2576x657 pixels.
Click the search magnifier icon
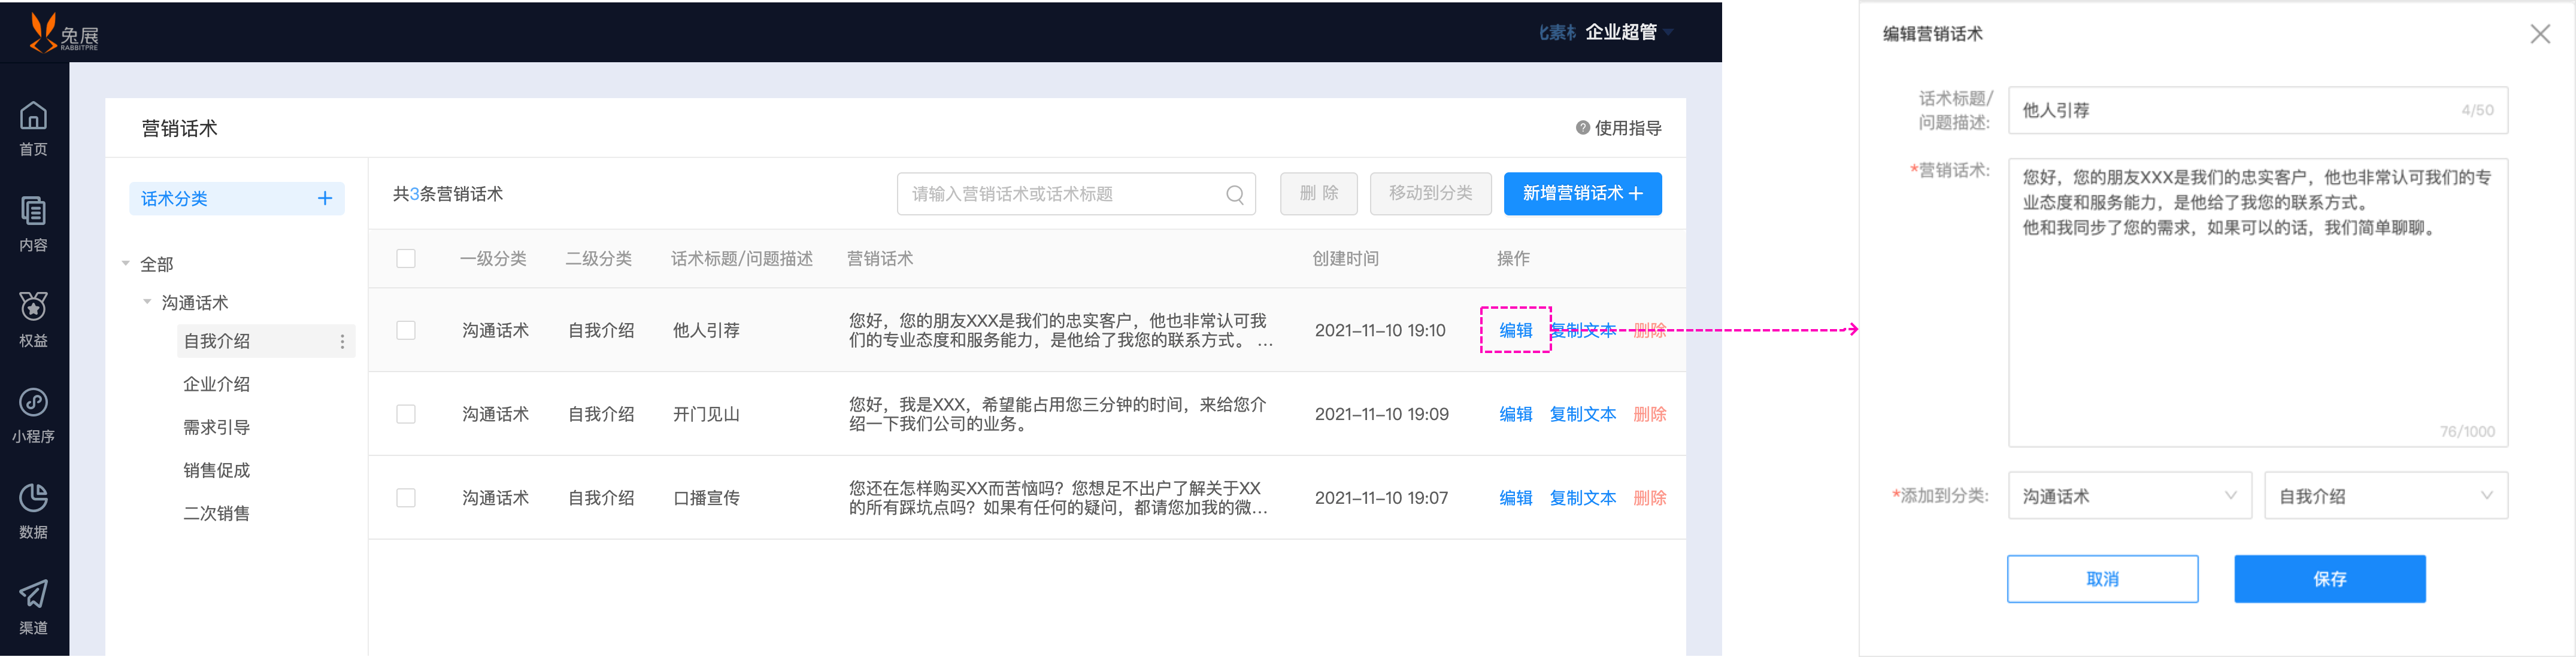tap(1235, 194)
